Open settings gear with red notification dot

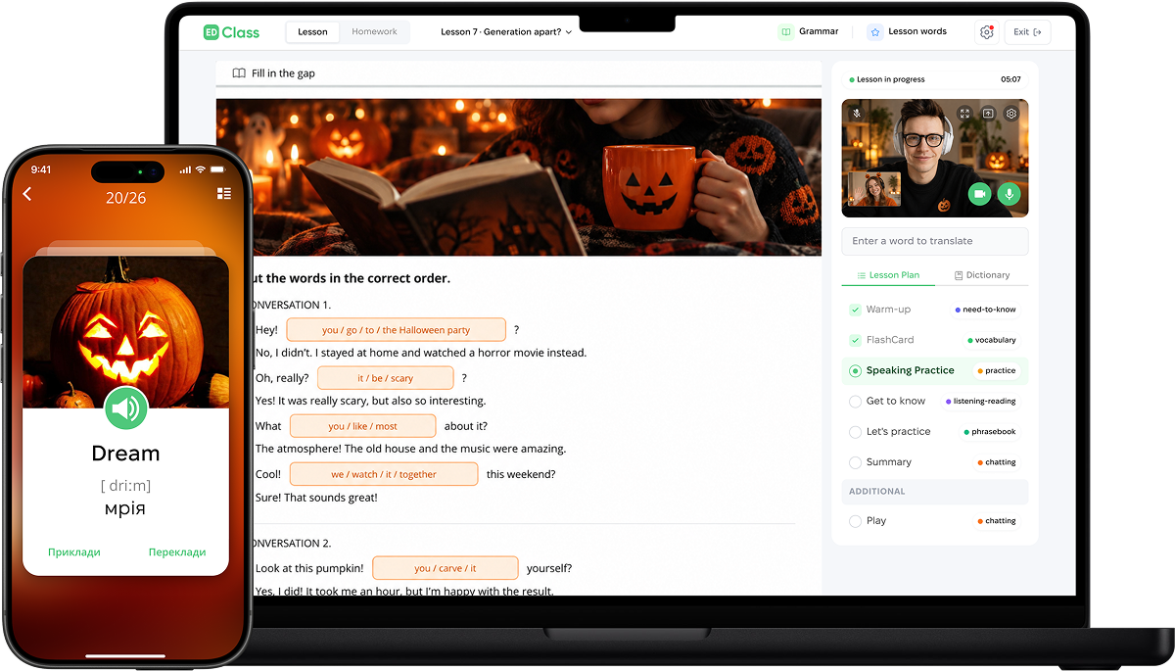[986, 32]
